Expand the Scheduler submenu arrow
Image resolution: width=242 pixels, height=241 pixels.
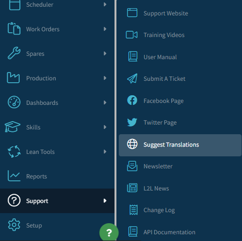pyautogui.click(x=105, y=4)
